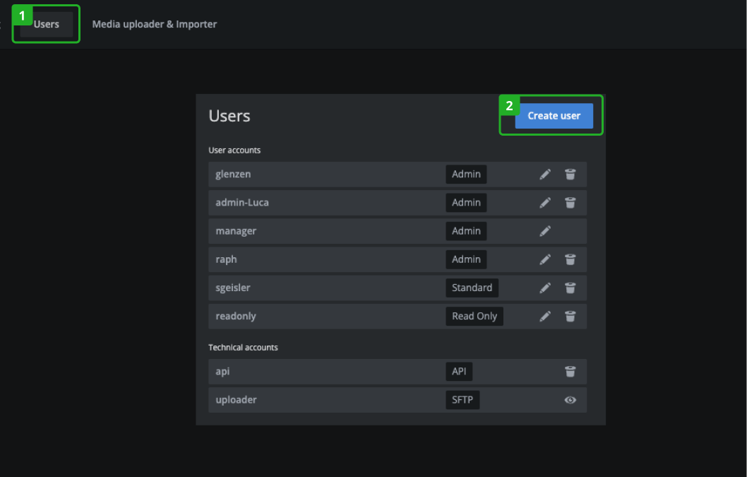Click the SFTP badge on uploader

[462, 400]
